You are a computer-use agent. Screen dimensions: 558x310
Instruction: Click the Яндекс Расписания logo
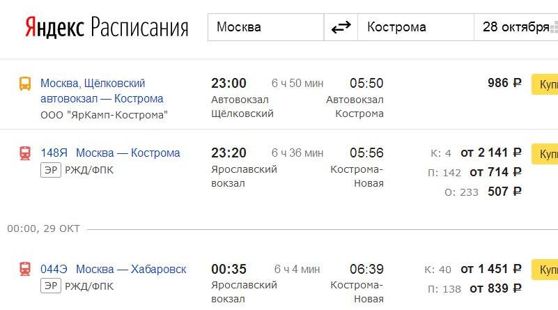tap(107, 28)
